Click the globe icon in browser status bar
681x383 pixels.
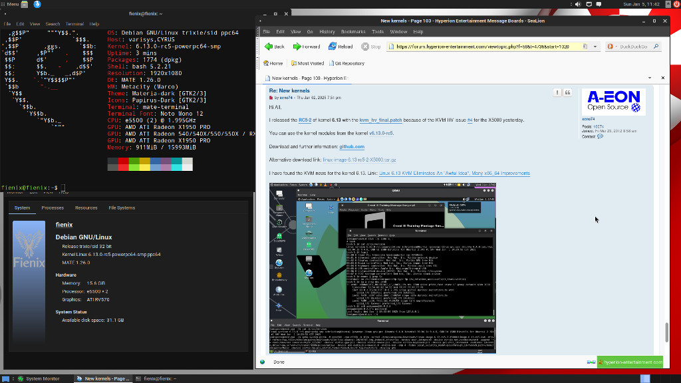coord(262,362)
